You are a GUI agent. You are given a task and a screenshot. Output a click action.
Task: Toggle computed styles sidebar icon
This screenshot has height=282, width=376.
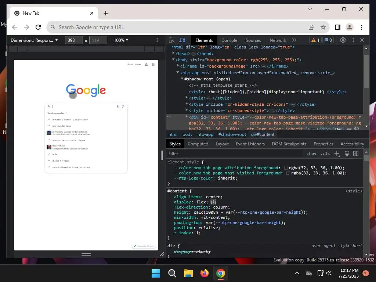pos(356,154)
